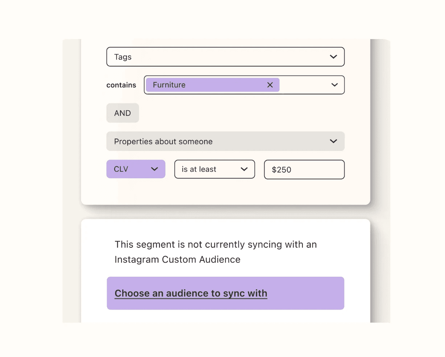
Task: Click the chevron inside the CLV pill
Action: pos(155,169)
